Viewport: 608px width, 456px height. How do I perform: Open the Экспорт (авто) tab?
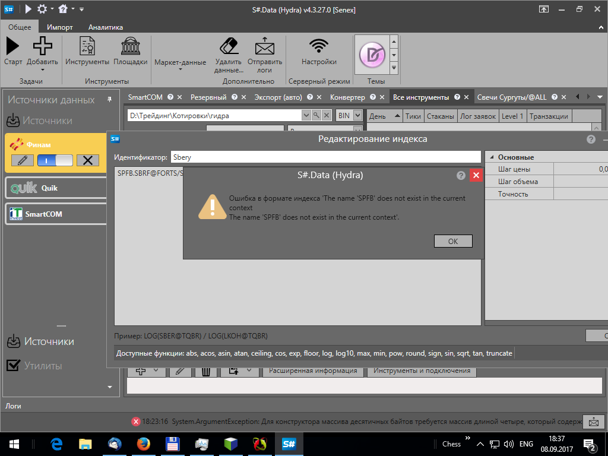pyautogui.click(x=278, y=97)
